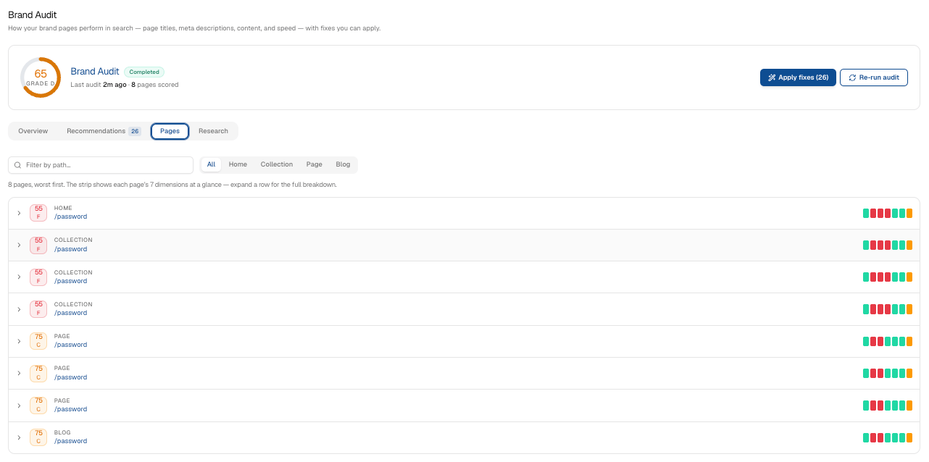The height and width of the screenshot is (462, 929).
Task: Click the 55 F score badge in the HOME row
Action: pyautogui.click(x=38, y=213)
